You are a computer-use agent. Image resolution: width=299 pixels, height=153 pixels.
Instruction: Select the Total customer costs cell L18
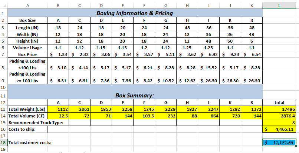(x=279, y=143)
